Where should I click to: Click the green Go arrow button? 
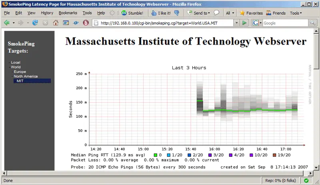[x=244, y=23]
